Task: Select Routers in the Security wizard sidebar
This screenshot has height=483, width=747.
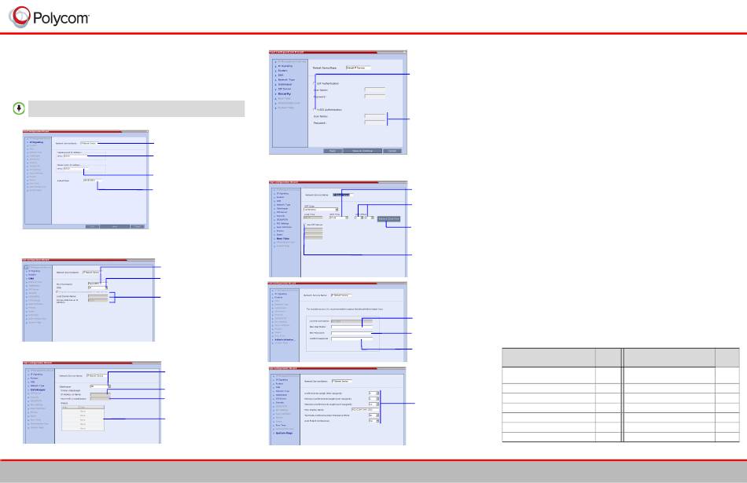Action: [x=282, y=71]
